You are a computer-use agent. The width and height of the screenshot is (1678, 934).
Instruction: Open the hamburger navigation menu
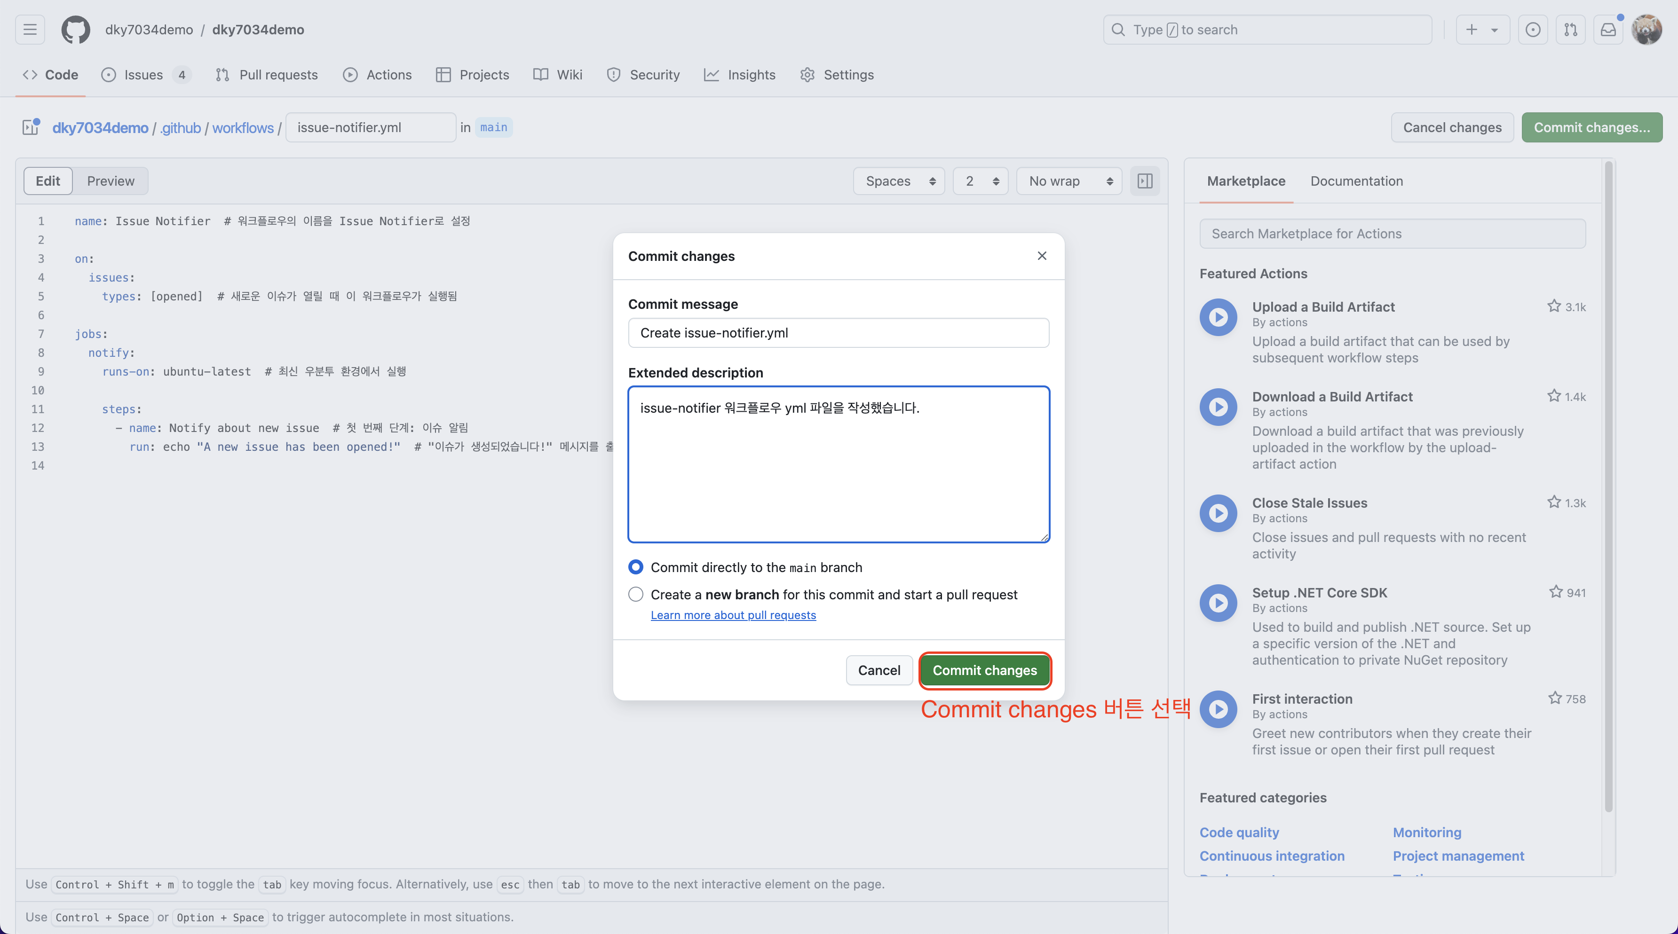(x=30, y=30)
